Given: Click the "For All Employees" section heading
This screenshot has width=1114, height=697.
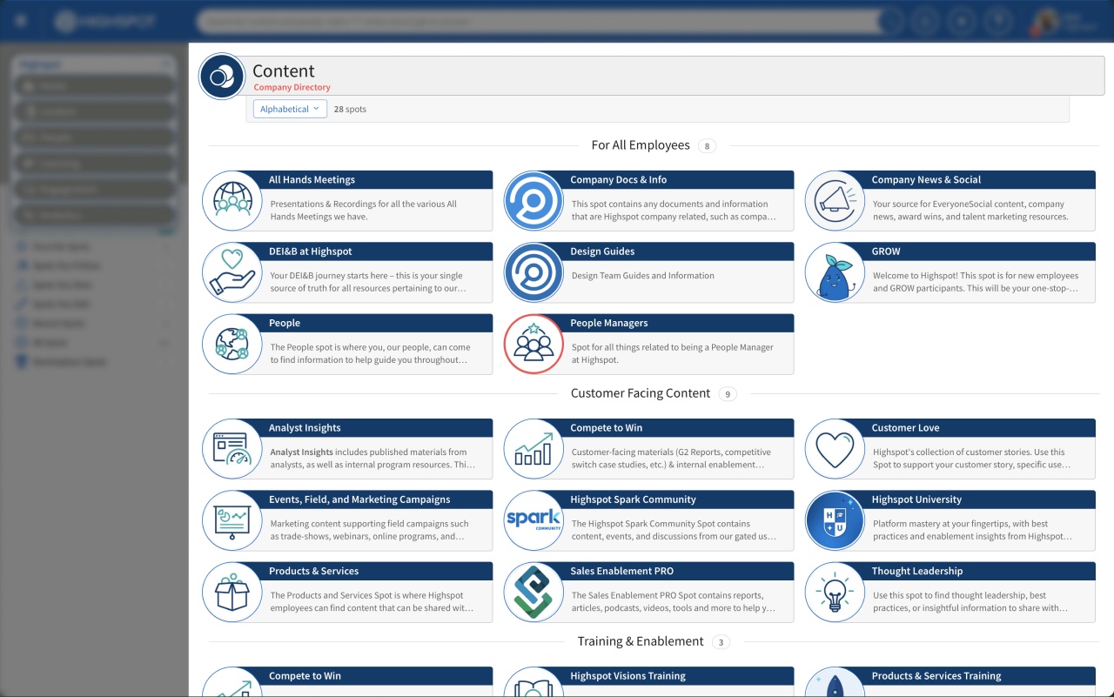Looking at the screenshot, I should point(641,145).
